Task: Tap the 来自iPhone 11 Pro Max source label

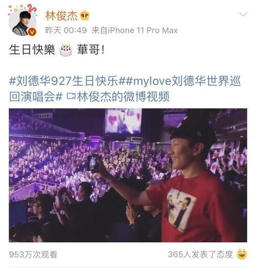Action: click(x=134, y=30)
